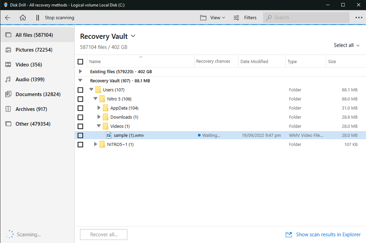Expand the AppData folder tree node
The height and width of the screenshot is (243, 366).
[x=99, y=108]
